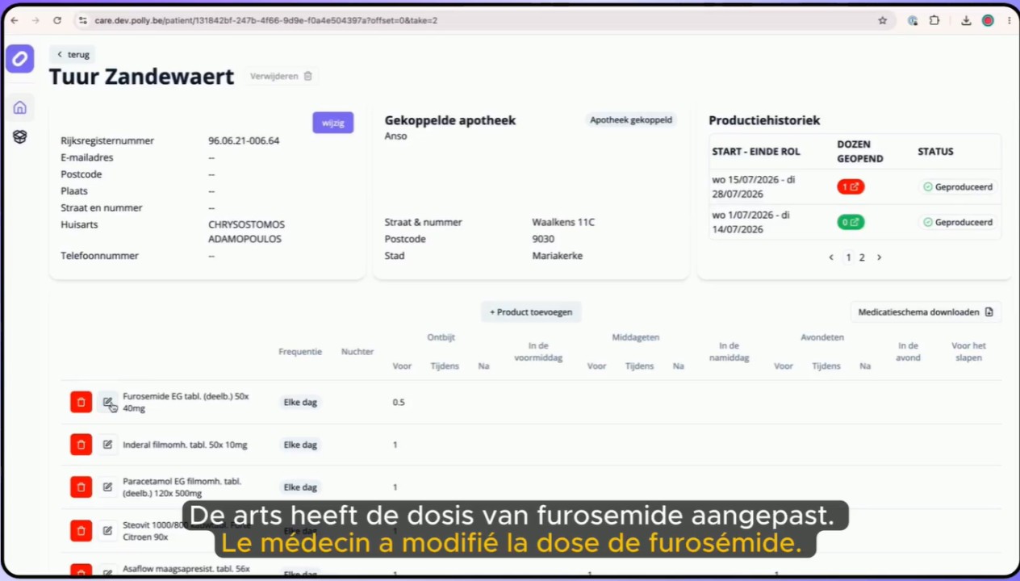Edit the Paracetamol EG medication row
Image resolution: width=1020 pixels, height=581 pixels.
[x=107, y=487]
